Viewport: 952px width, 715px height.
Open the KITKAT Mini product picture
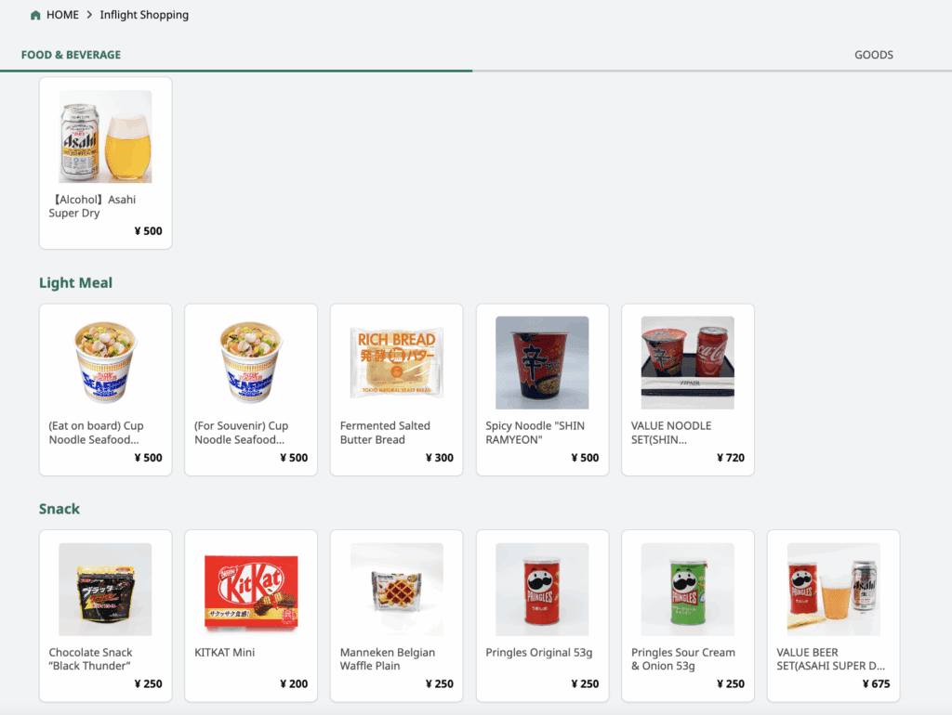click(251, 589)
